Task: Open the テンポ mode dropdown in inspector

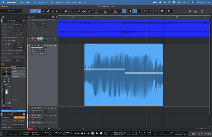Action: (19, 24)
